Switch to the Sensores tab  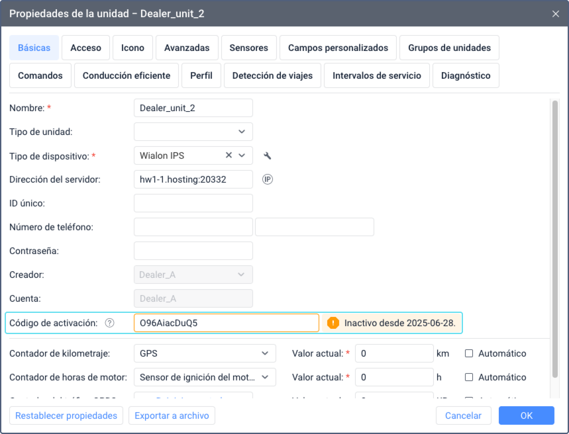click(249, 48)
